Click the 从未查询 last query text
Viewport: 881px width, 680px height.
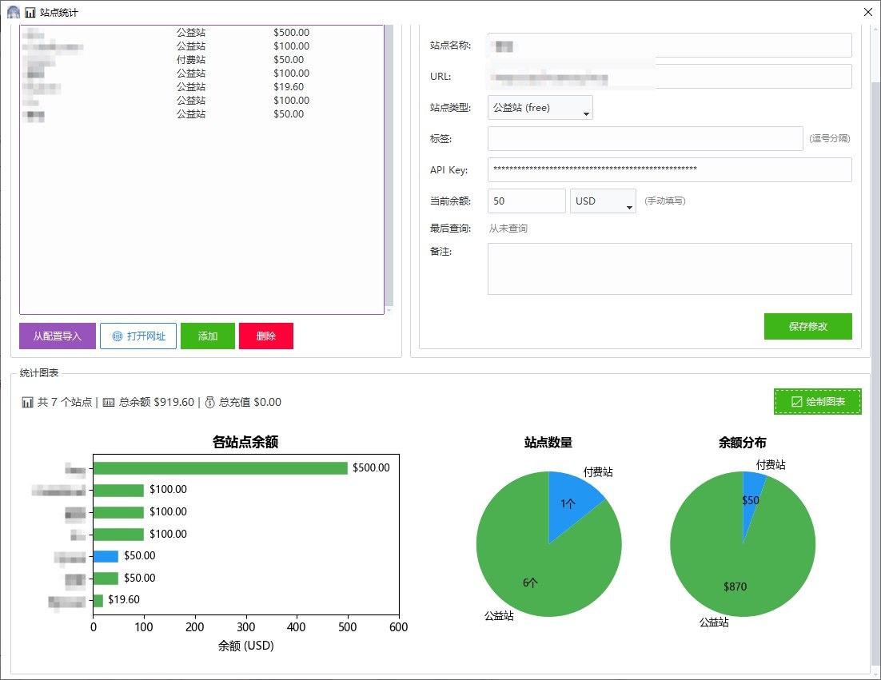pos(508,229)
